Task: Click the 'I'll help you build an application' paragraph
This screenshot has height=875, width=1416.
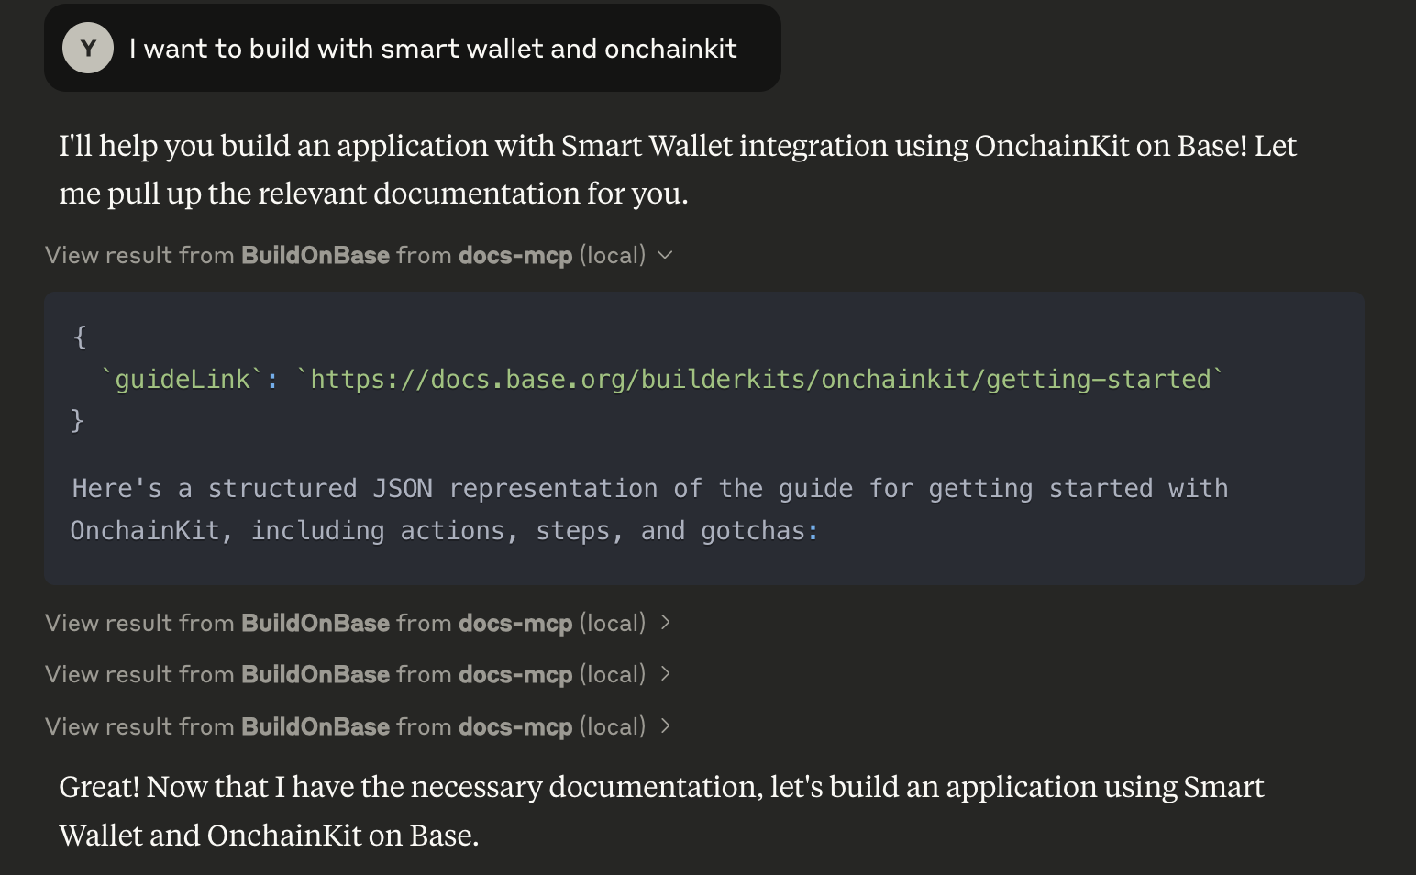Action: click(678, 170)
